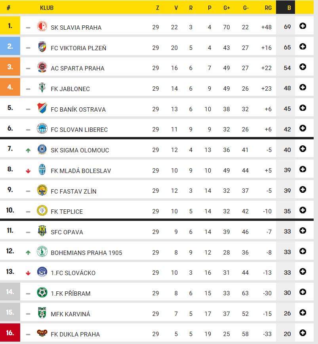Expand the MFK Karviná row
The width and height of the screenshot is (318, 344).
click(x=303, y=312)
